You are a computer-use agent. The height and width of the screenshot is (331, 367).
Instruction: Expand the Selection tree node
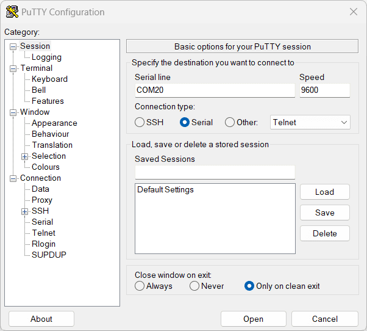pyautogui.click(x=25, y=156)
